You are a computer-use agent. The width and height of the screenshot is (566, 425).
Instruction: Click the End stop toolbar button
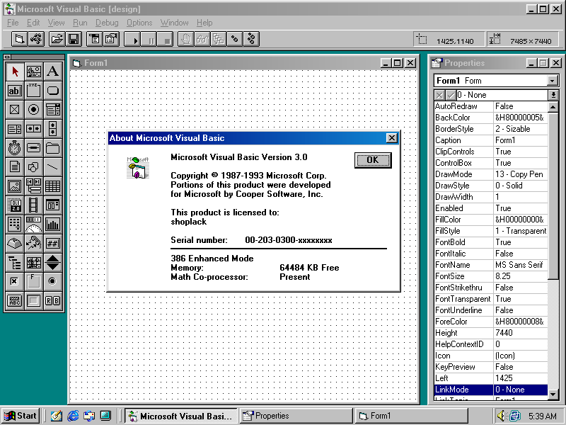click(x=166, y=39)
